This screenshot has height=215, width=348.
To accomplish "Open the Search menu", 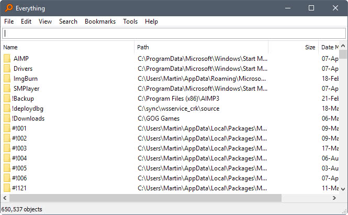I will (x=68, y=21).
